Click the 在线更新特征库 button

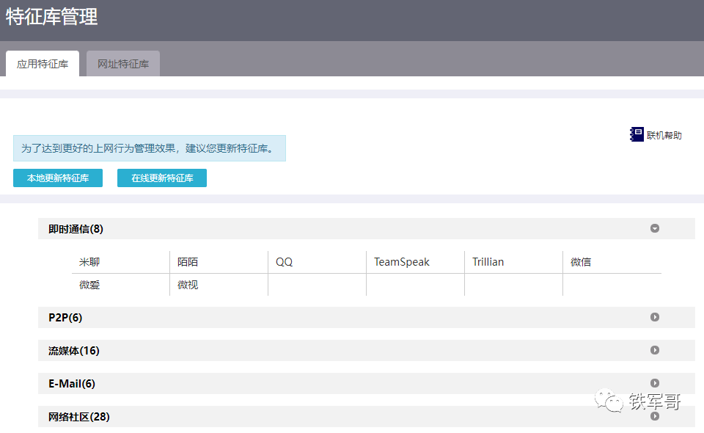click(162, 178)
